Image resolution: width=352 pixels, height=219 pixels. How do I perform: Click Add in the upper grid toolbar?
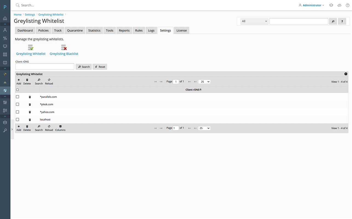click(19, 82)
